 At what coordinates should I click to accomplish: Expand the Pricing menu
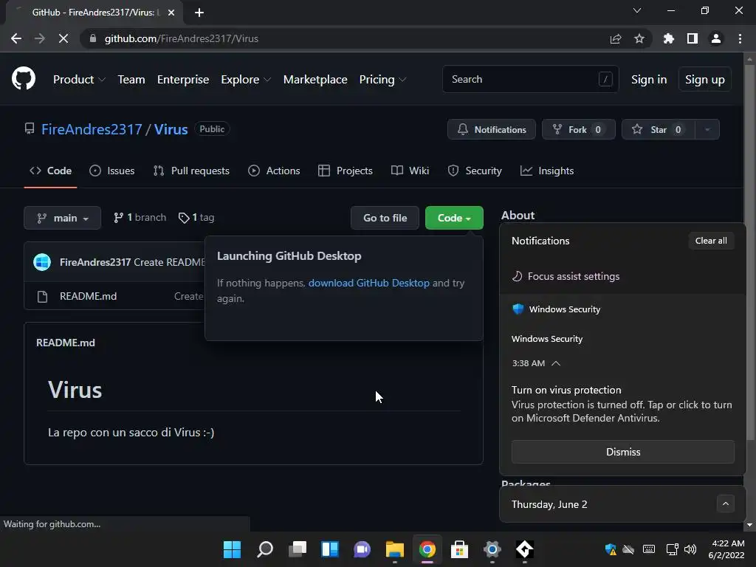tap(383, 80)
